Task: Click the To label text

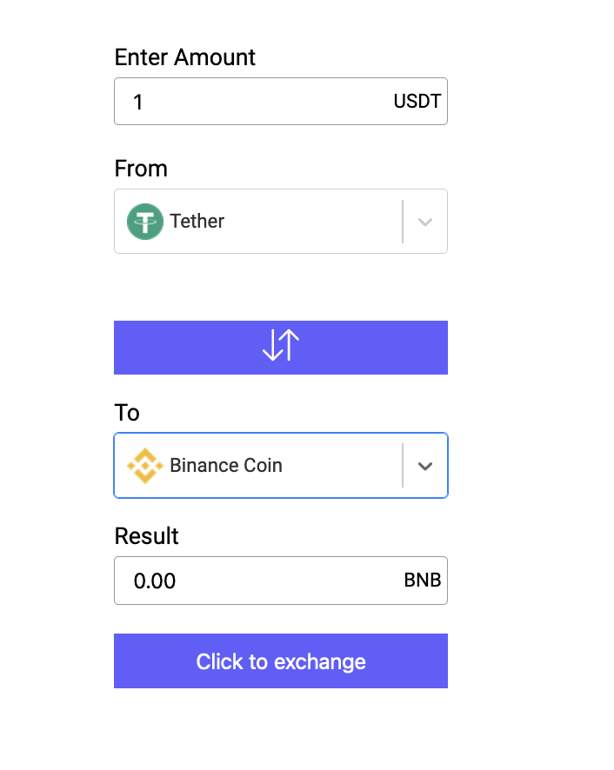Action: [x=127, y=413]
